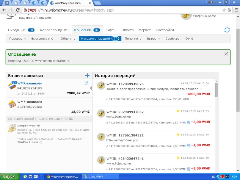The width and height of the screenshot is (240, 180).
Task: Click the fsb@h2m.name account label
Action: (205, 16)
